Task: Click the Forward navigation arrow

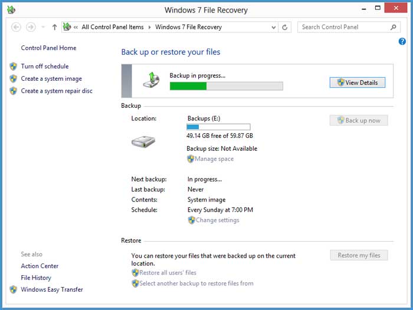Action: [x=31, y=27]
